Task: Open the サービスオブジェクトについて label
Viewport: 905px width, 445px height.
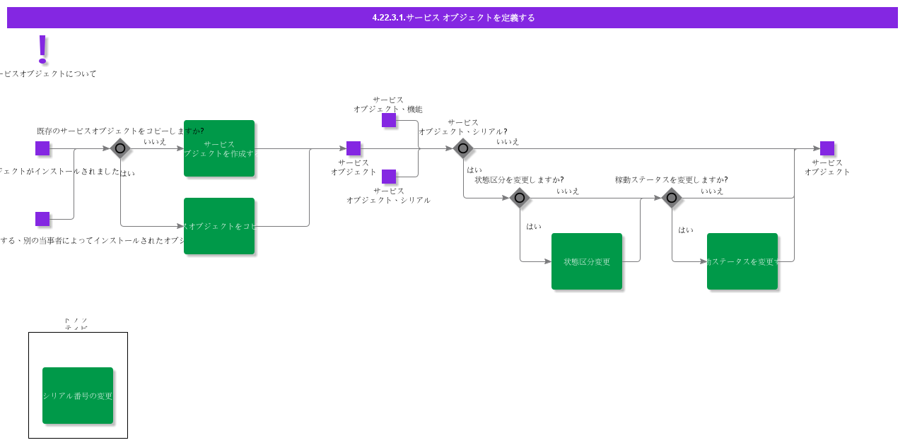Action: click(48, 73)
